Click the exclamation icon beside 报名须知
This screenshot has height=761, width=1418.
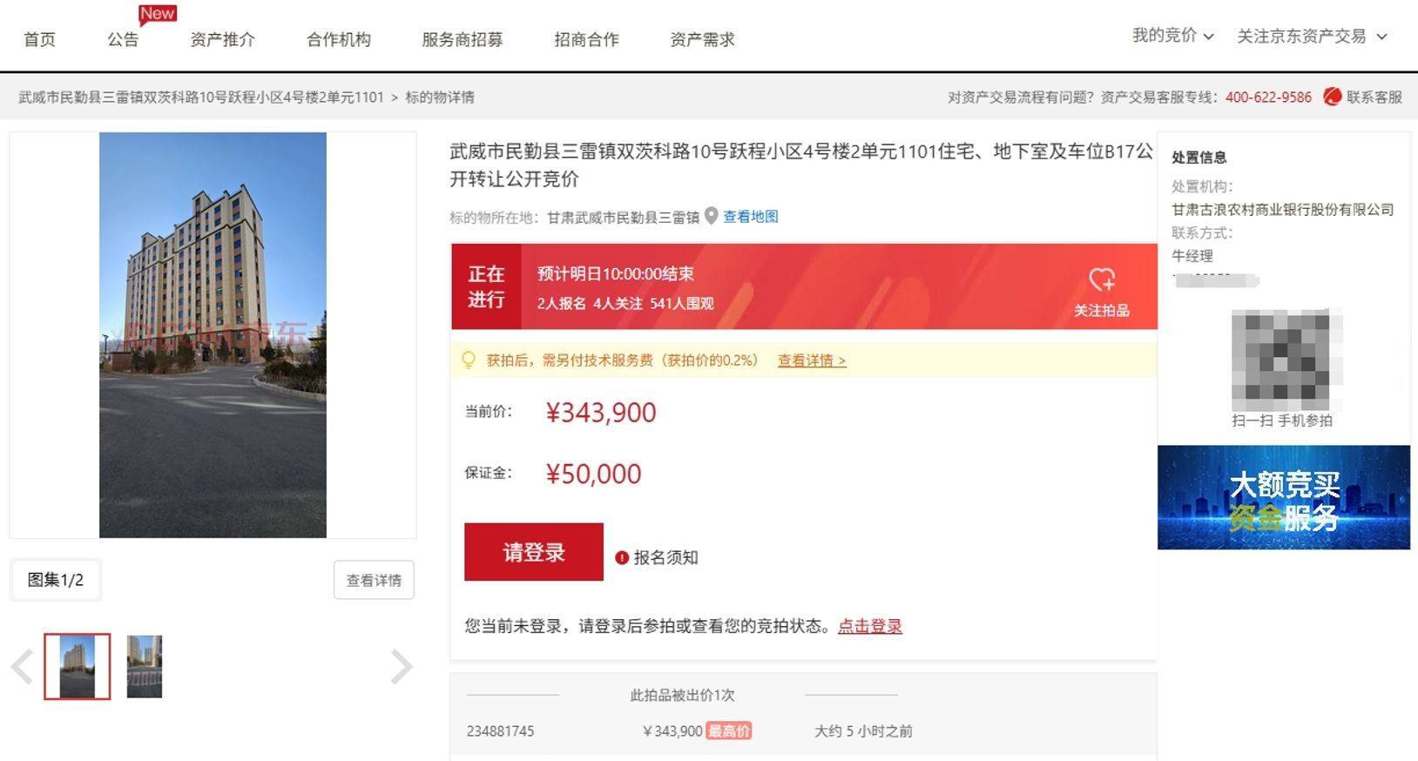pos(620,558)
